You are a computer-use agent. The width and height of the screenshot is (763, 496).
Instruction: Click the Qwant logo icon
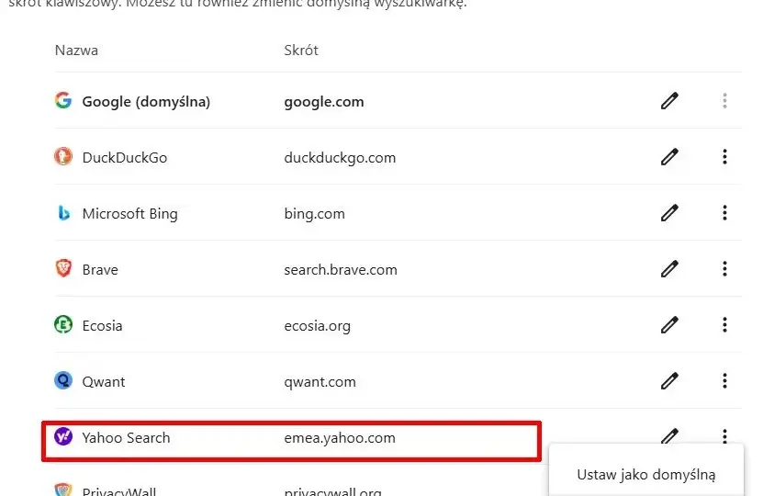63,380
